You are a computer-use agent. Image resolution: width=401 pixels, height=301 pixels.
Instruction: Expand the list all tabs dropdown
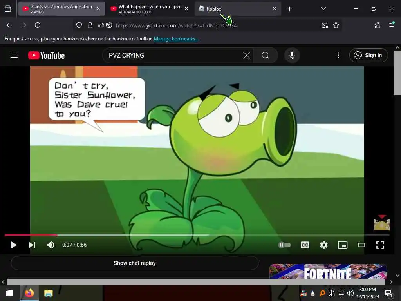click(x=323, y=9)
